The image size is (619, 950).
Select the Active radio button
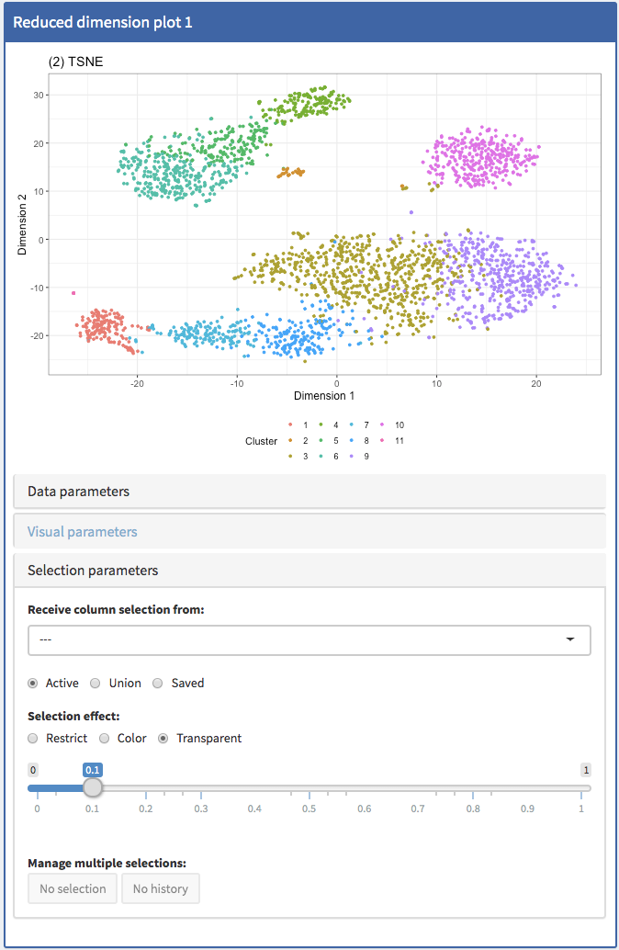point(34,684)
